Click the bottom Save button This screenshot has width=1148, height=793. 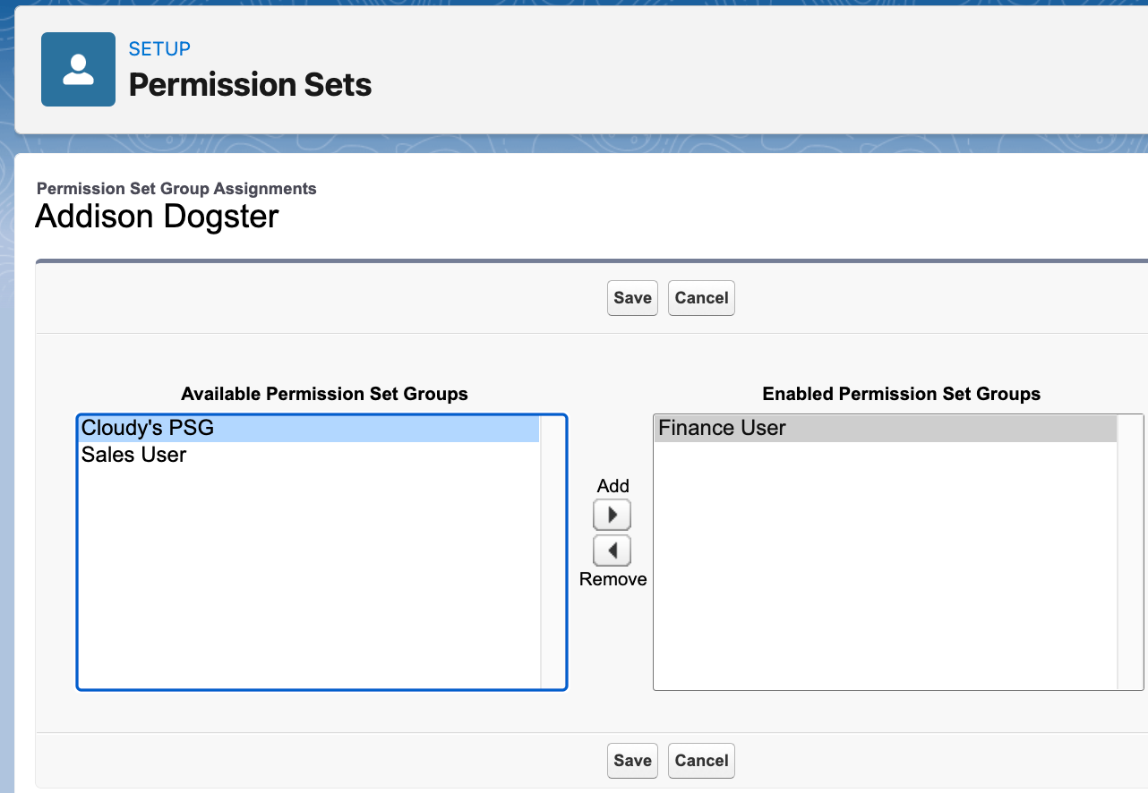632,760
